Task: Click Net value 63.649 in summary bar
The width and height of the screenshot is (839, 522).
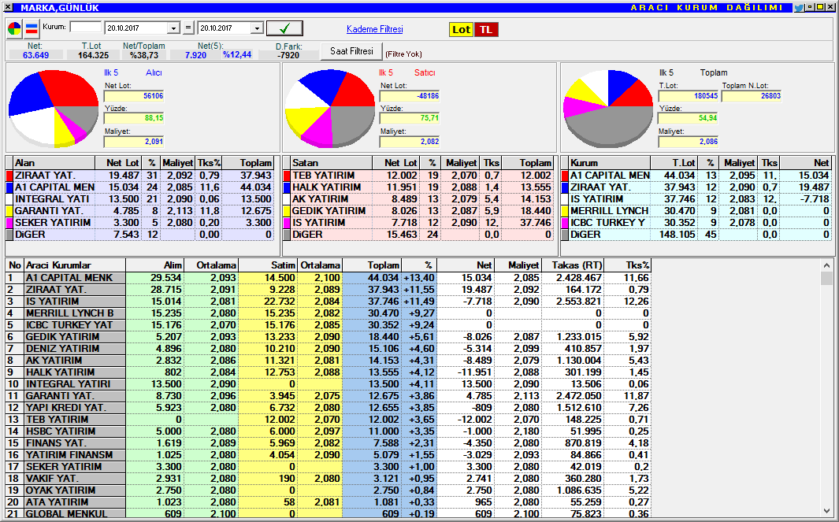Action: tap(36, 55)
